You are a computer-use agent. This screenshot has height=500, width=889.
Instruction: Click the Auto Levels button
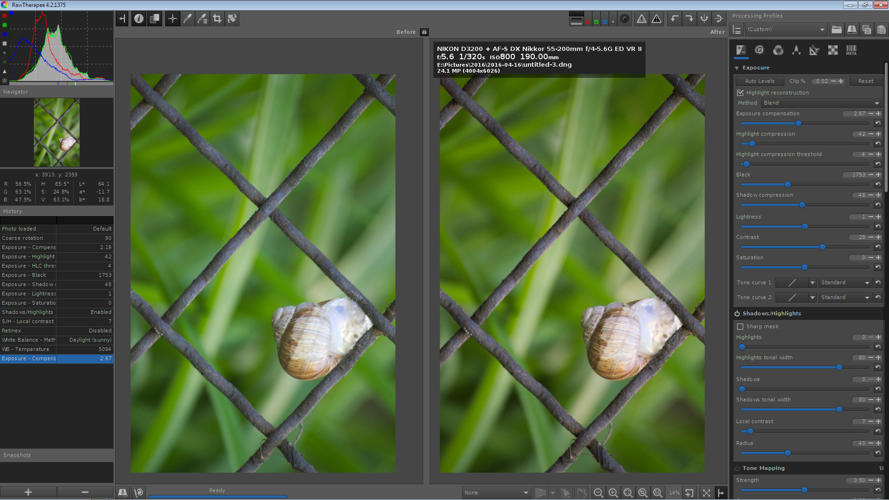pos(759,81)
